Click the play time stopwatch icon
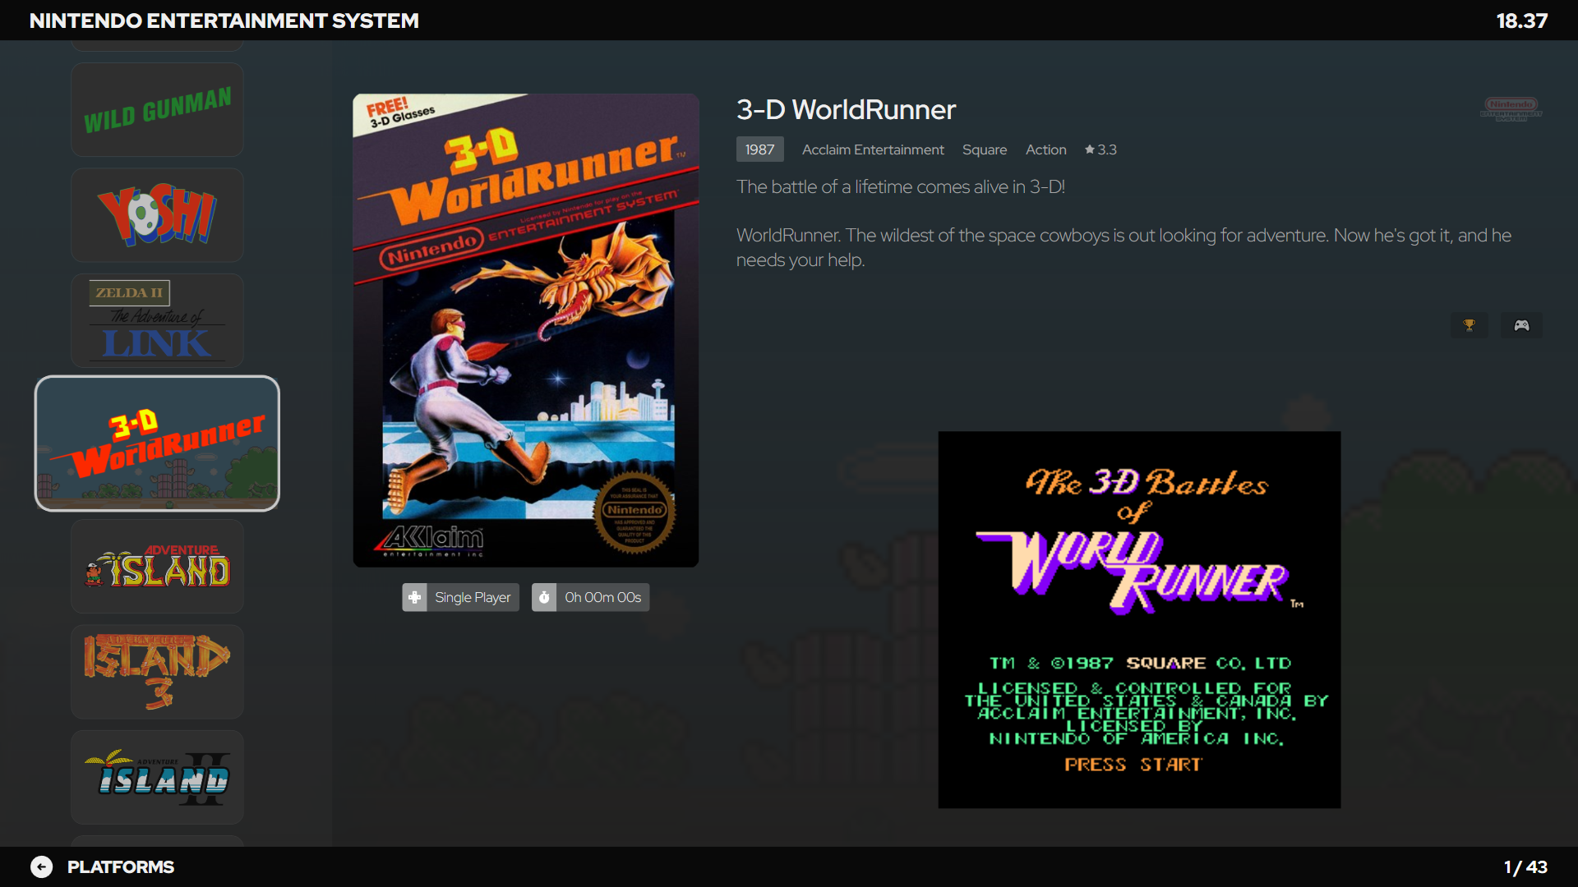The width and height of the screenshot is (1578, 887). [544, 597]
